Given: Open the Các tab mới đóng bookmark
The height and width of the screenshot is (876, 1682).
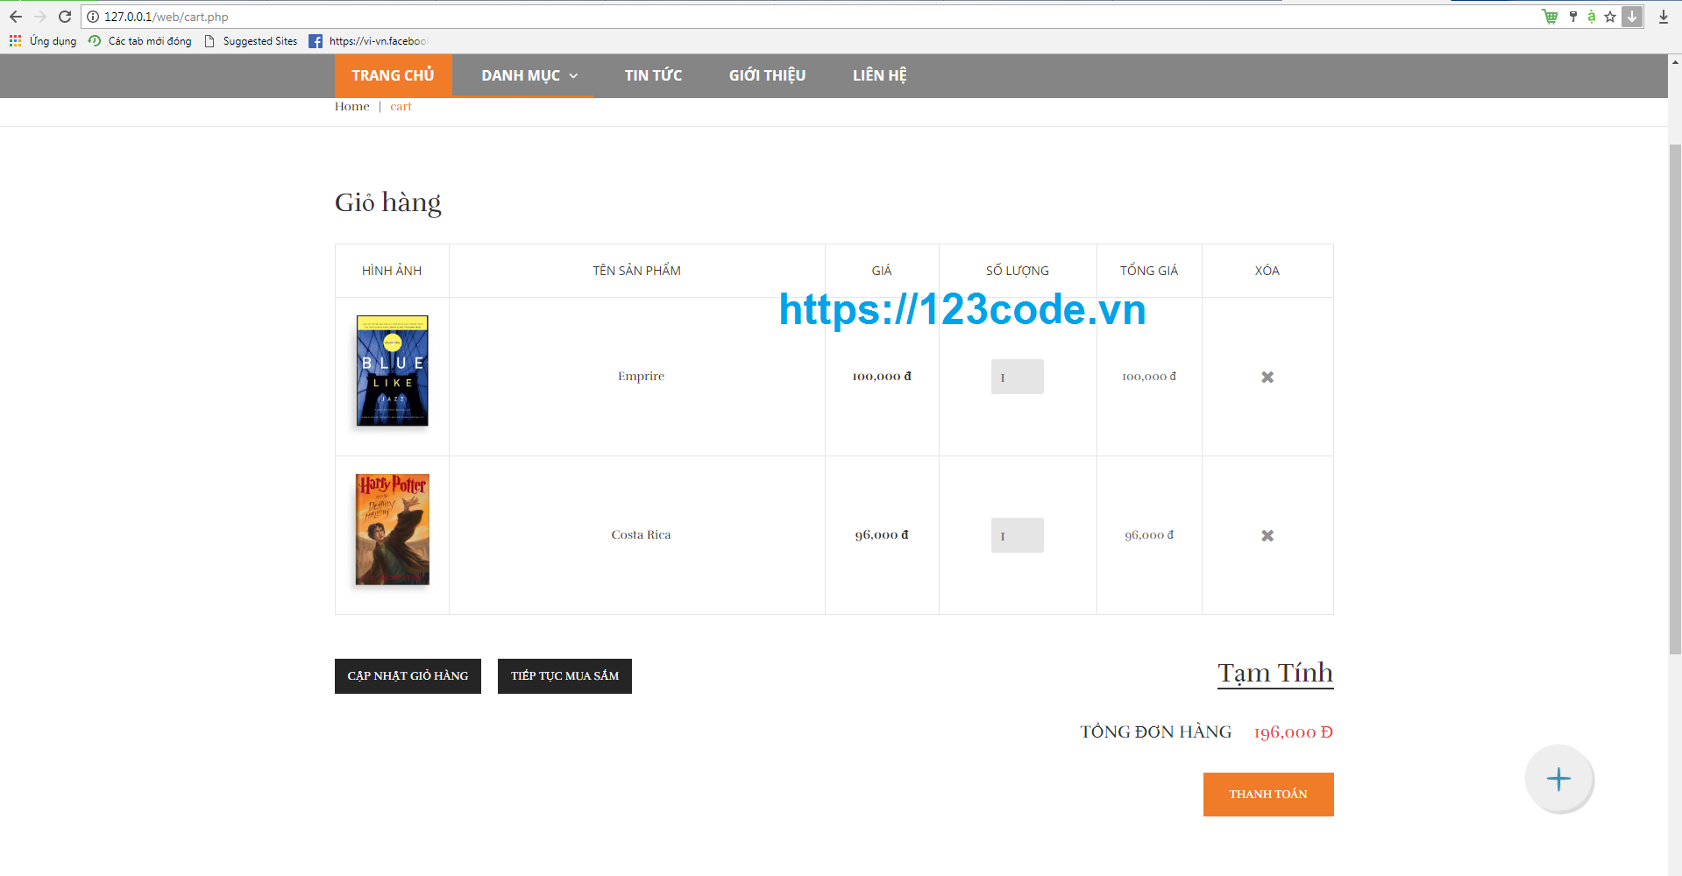Looking at the screenshot, I should coord(148,40).
